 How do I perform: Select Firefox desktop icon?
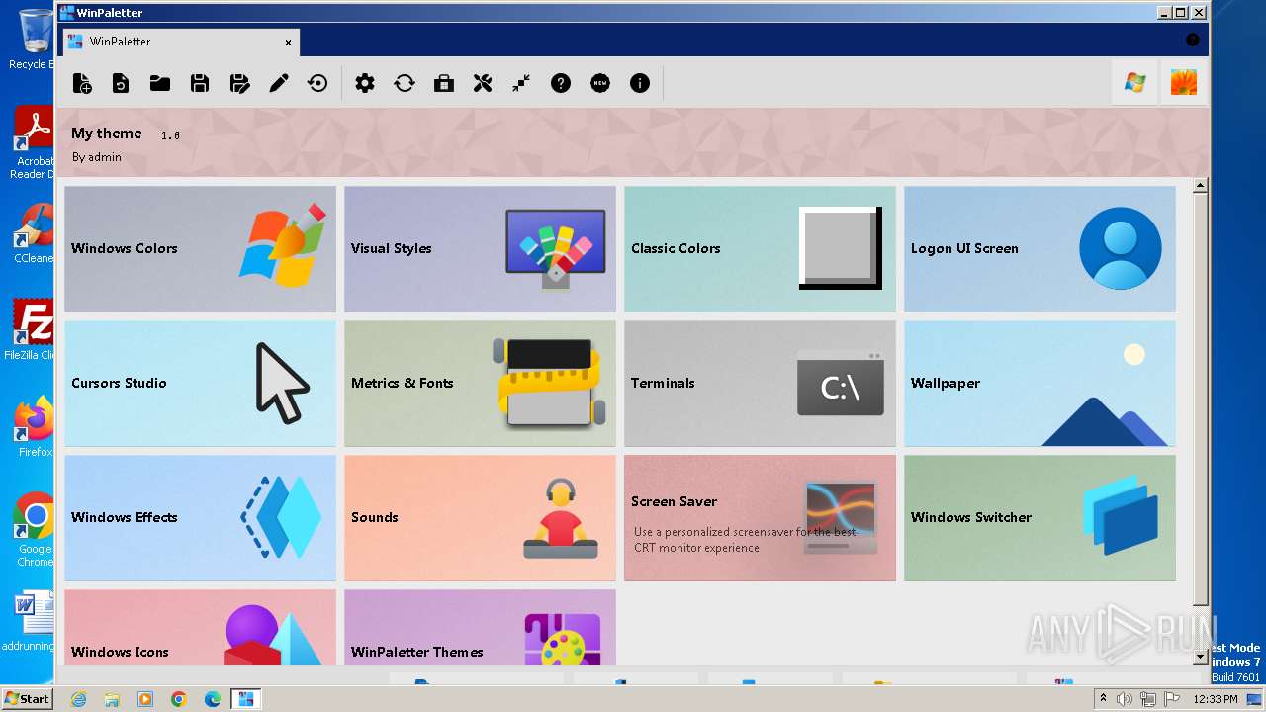35,427
